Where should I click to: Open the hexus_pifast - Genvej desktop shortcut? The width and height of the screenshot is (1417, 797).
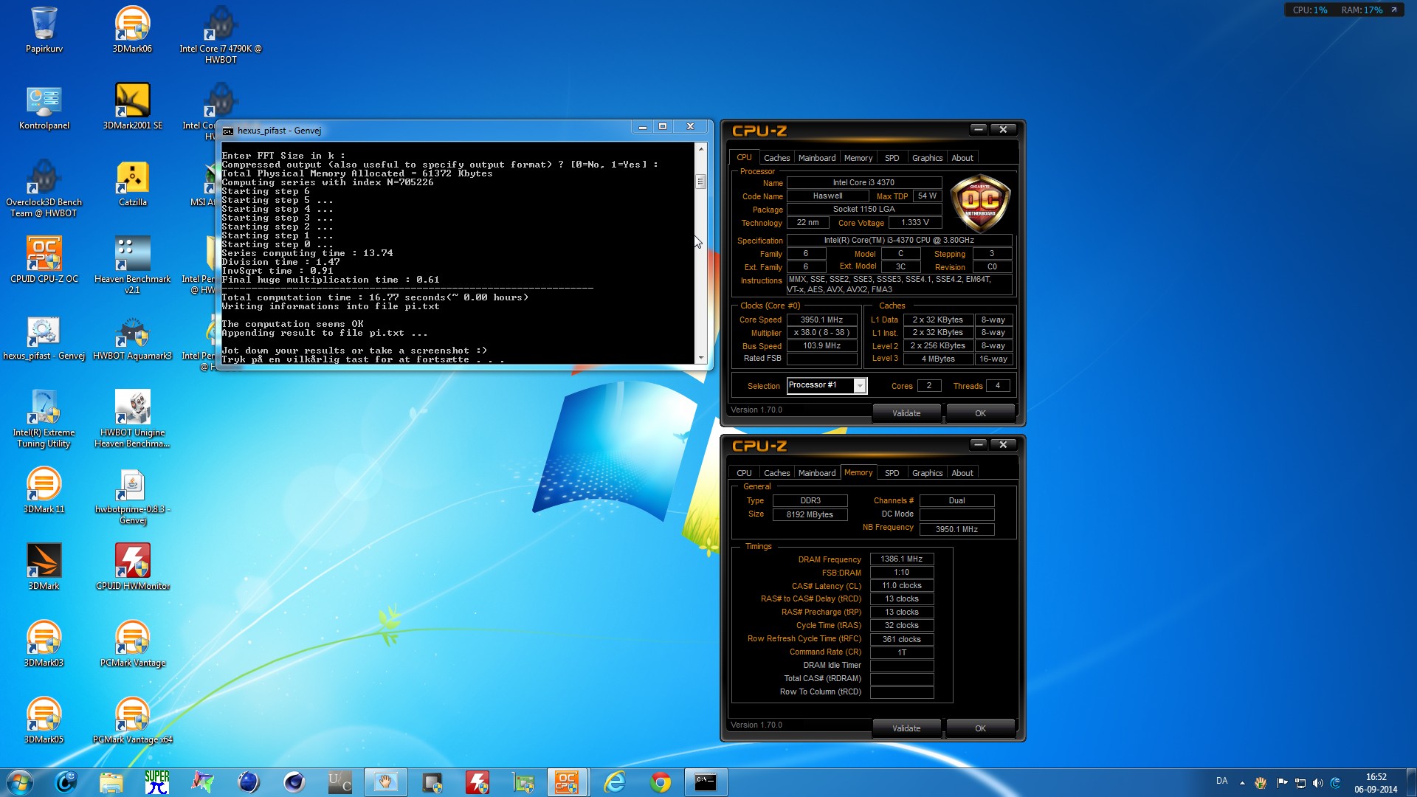[44, 338]
